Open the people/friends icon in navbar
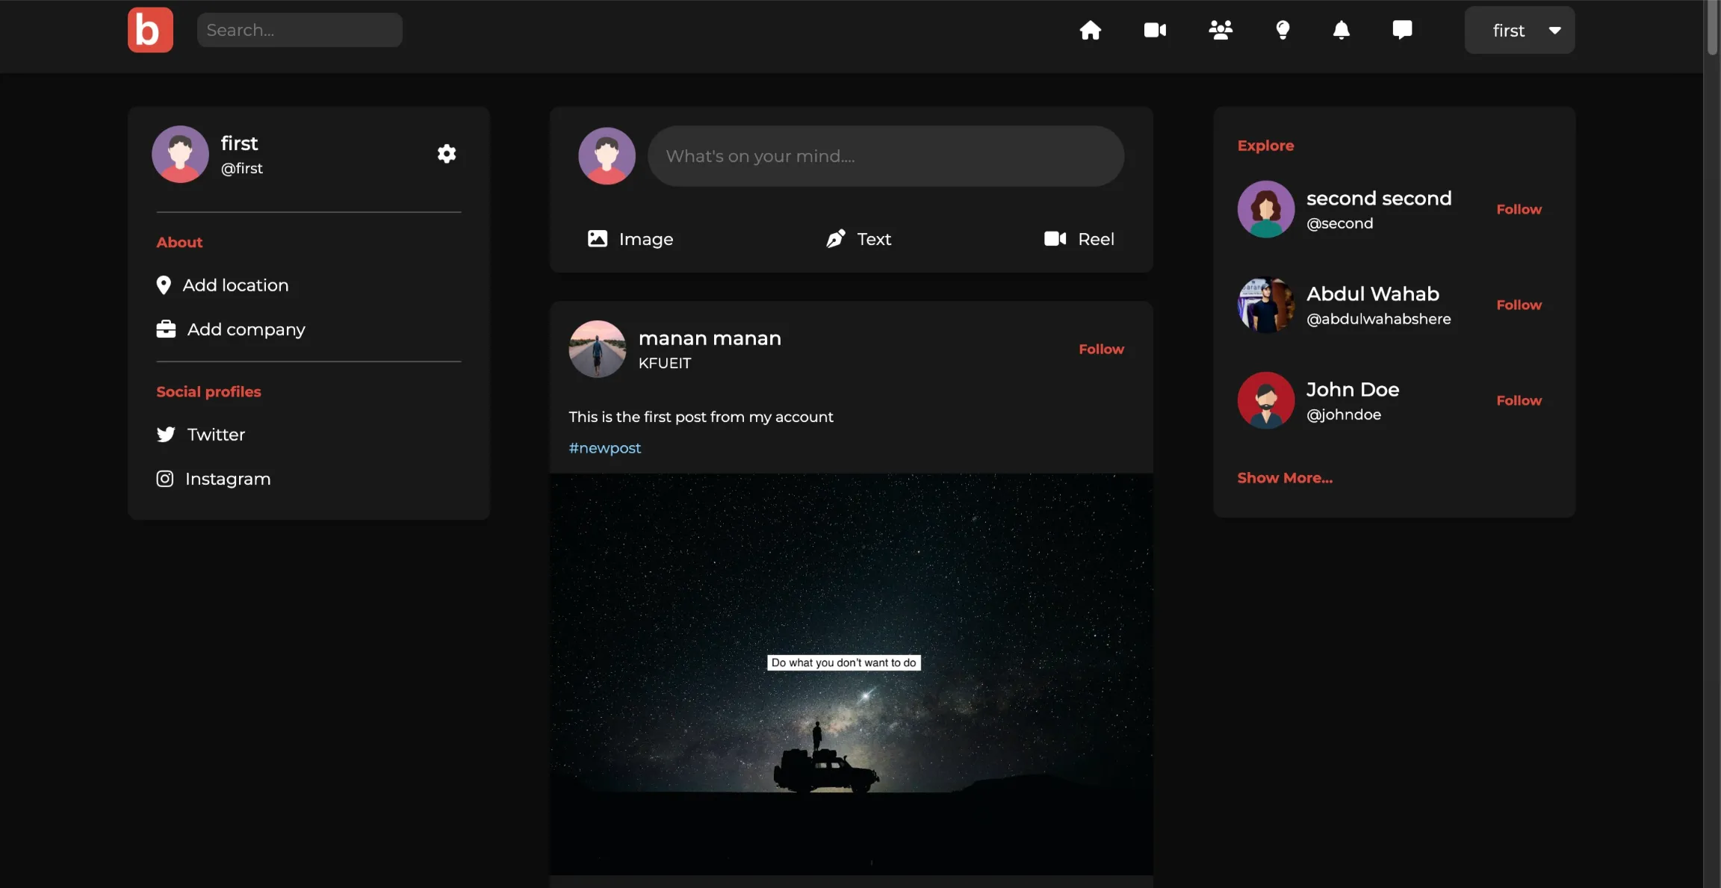The width and height of the screenshot is (1721, 888). [x=1221, y=30]
